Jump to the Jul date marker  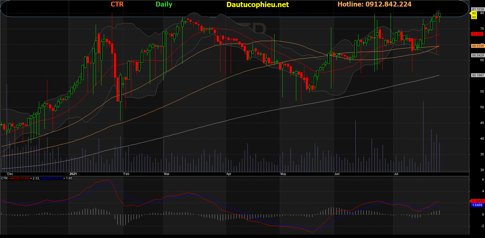(x=396, y=174)
